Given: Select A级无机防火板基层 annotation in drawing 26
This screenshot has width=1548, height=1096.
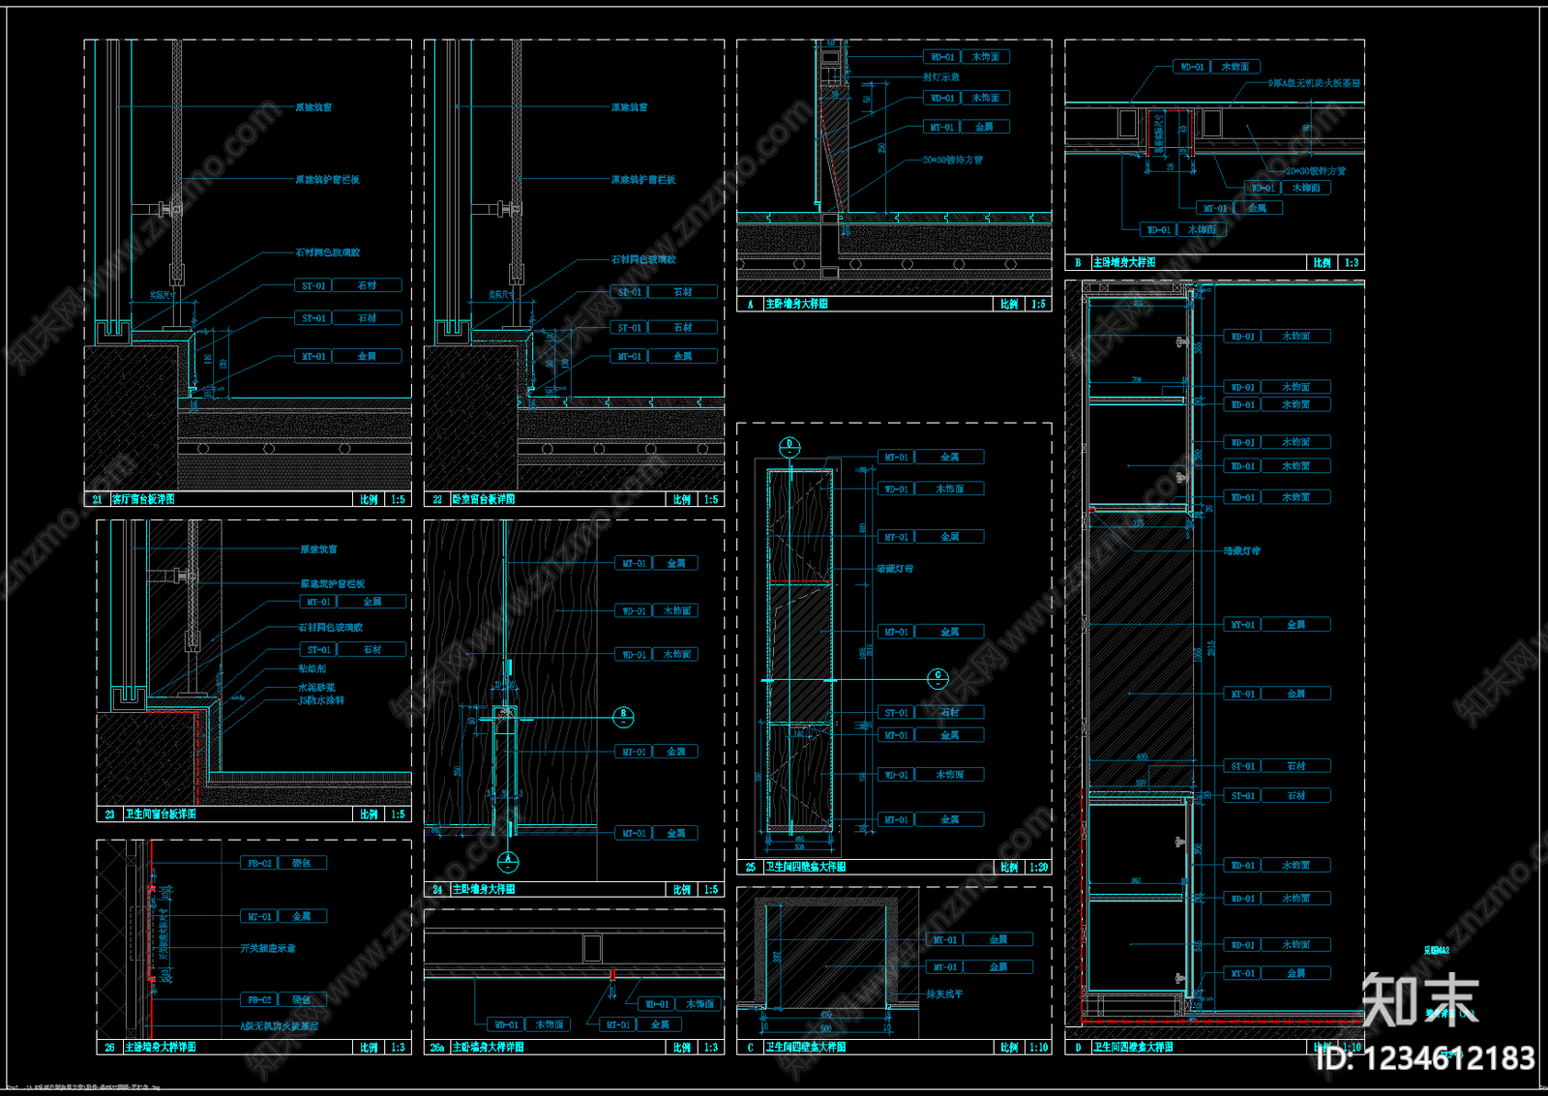Looking at the screenshot, I should pos(279,1025).
